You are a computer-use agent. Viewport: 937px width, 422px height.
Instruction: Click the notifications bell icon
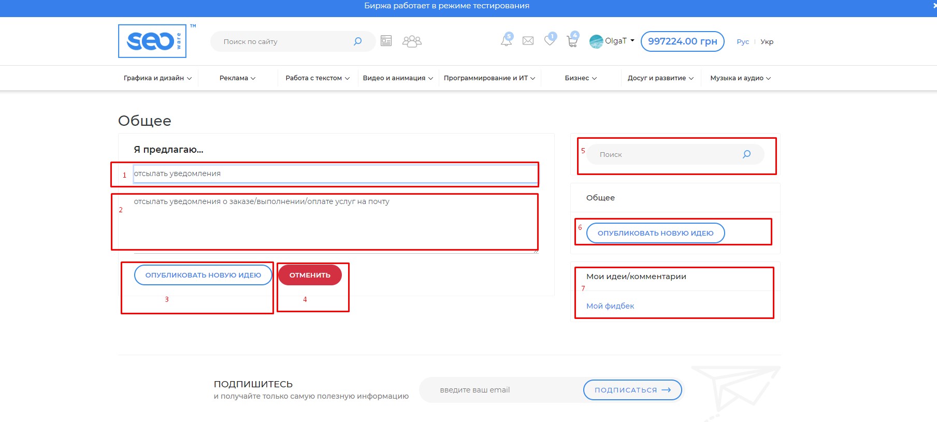point(506,41)
